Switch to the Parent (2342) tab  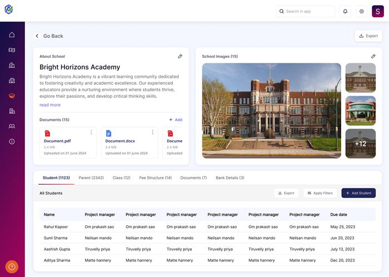pos(91,178)
